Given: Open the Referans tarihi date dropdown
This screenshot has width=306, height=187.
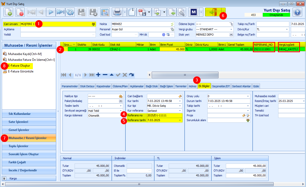Looking at the screenshot, I should coord(180,120).
